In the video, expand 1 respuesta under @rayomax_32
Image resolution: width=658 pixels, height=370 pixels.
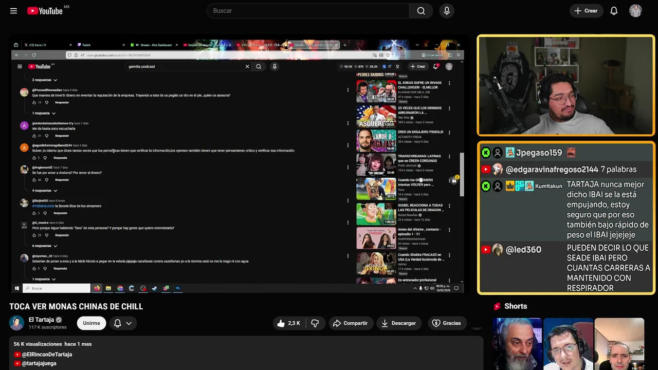[x=44, y=279]
